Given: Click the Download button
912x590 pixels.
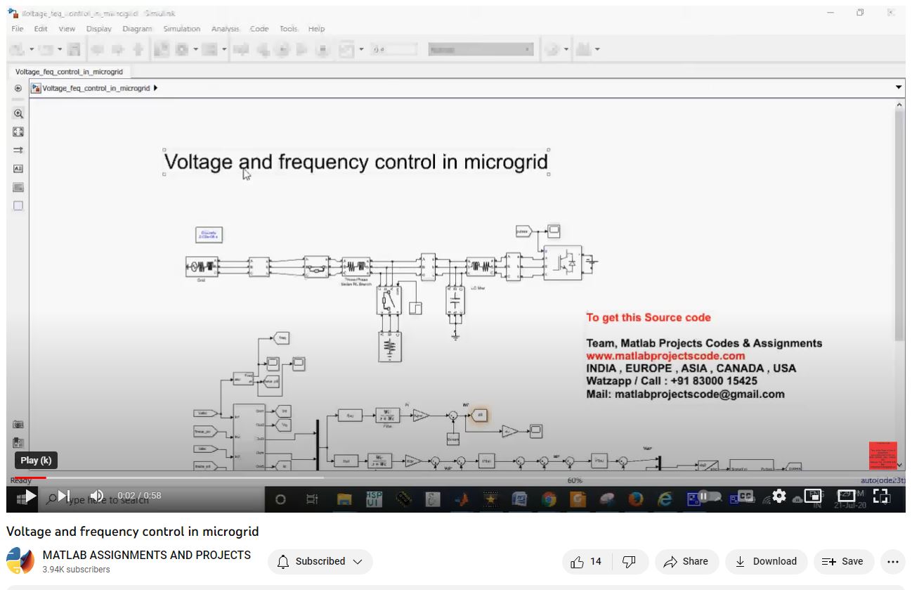Looking at the screenshot, I should pos(765,561).
